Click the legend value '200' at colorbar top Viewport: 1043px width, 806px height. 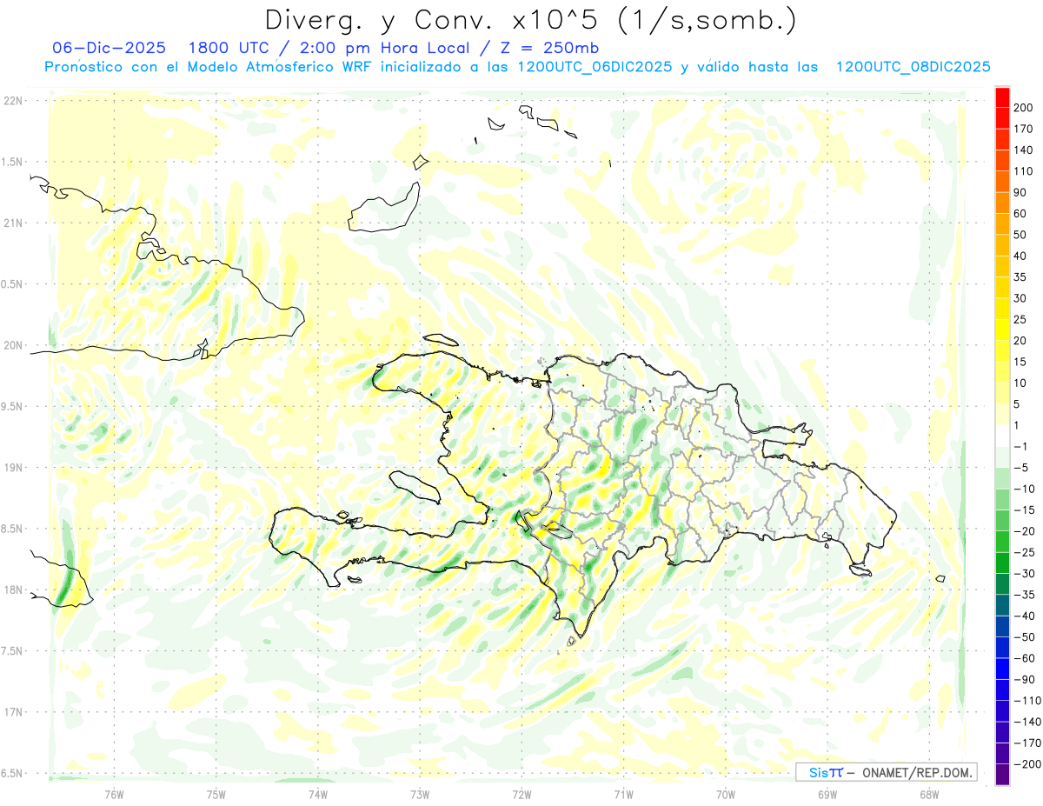tap(1024, 108)
